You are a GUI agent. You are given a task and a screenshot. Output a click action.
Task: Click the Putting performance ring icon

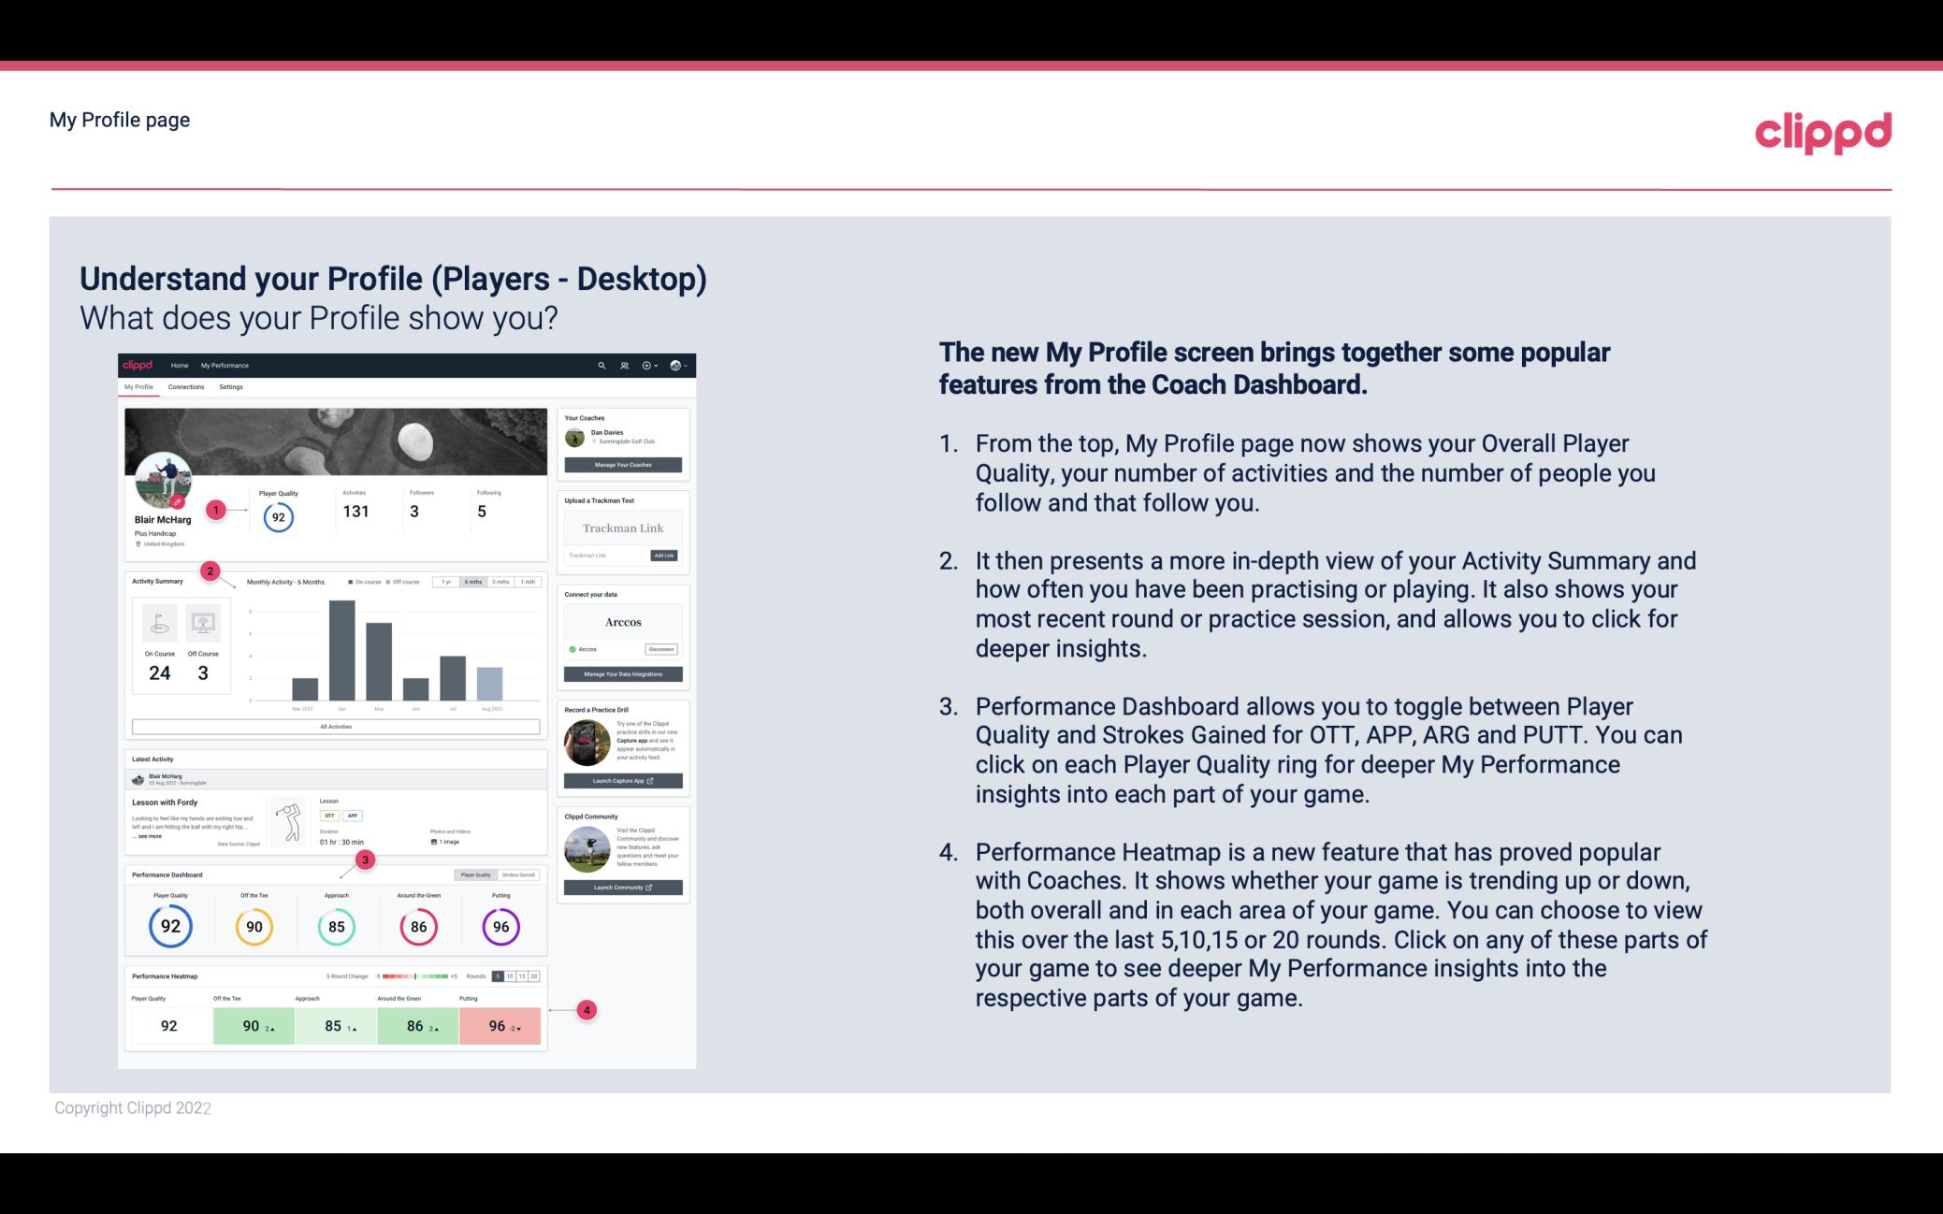[500, 926]
